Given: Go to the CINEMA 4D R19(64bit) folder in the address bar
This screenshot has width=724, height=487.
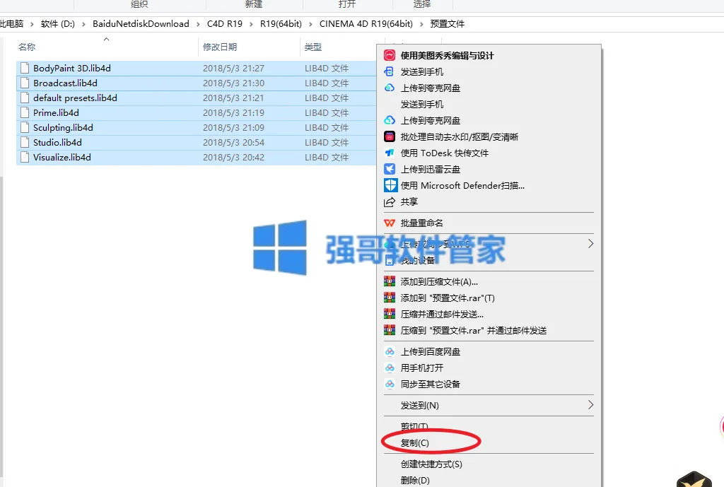Looking at the screenshot, I should tap(366, 23).
